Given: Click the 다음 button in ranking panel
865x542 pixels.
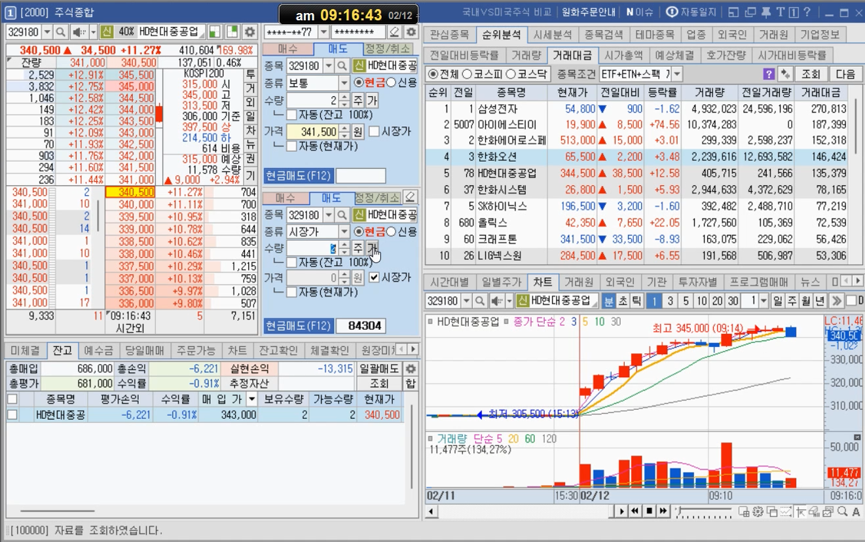Looking at the screenshot, I should (x=845, y=74).
